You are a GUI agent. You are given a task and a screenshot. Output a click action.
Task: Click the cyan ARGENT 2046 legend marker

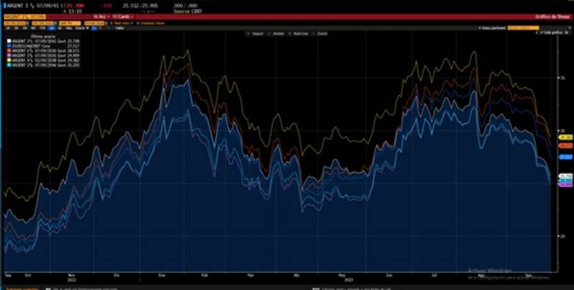click(x=9, y=67)
